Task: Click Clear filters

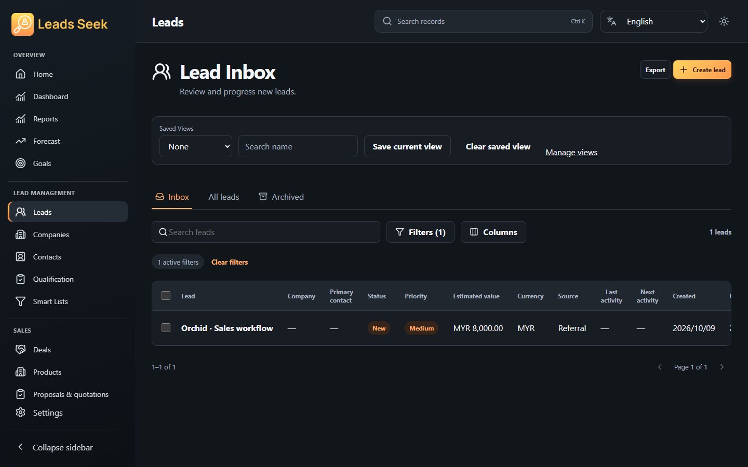Action: [x=230, y=262]
